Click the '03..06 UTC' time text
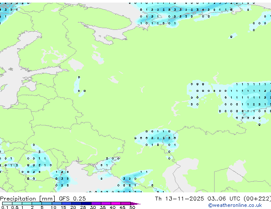 (224, 199)
